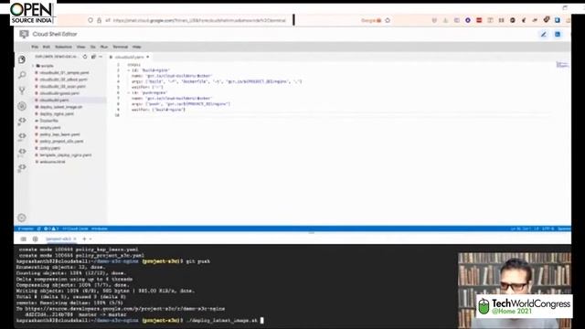Click errors and warnings status indicator

[x=51, y=228]
